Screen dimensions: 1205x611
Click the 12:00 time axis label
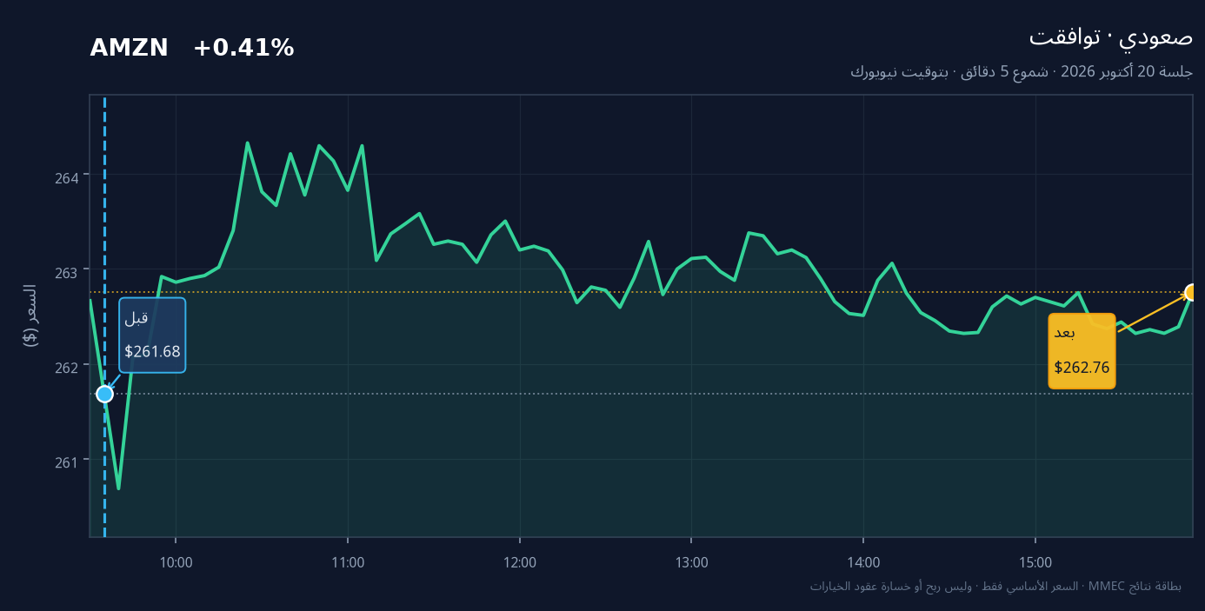(520, 562)
